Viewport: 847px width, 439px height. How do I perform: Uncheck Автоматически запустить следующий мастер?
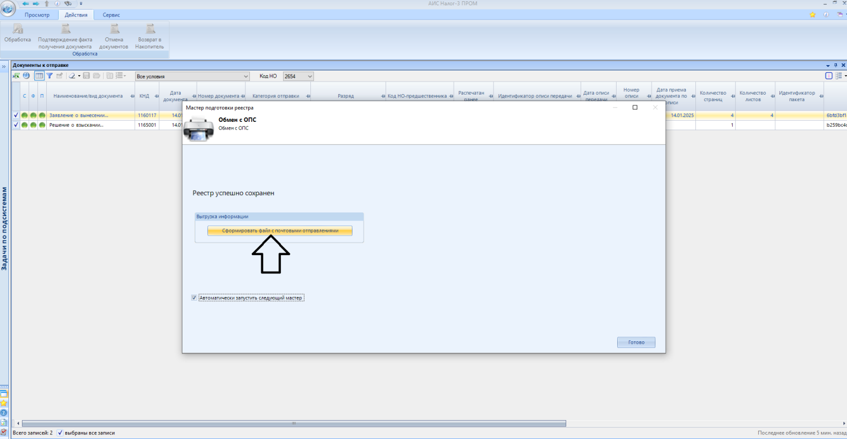pos(194,298)
